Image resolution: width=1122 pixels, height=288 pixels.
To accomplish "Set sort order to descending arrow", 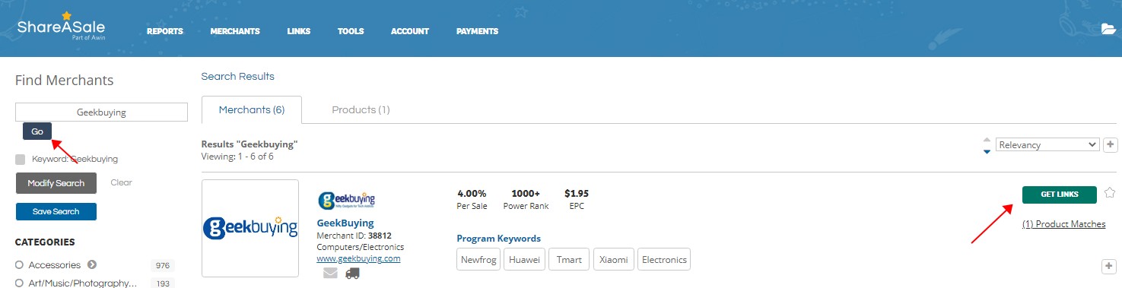I will [x=987, y=151].
